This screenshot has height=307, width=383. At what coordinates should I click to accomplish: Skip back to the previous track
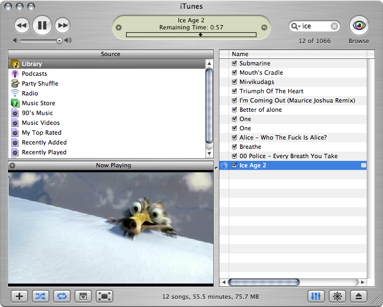coord(22,26)
